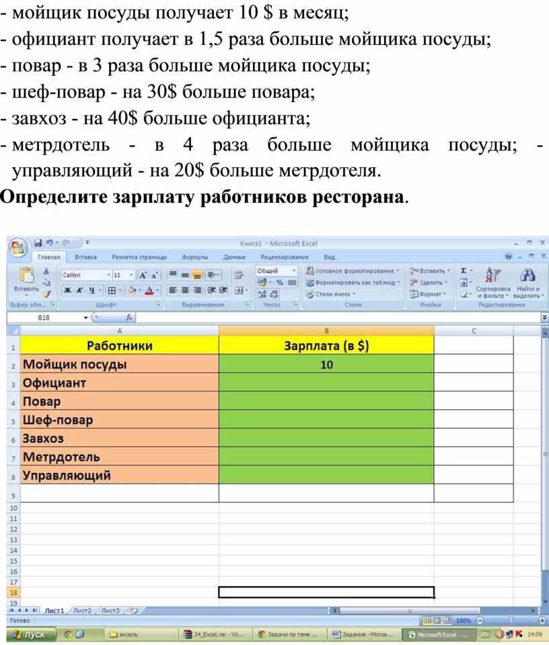Switch to Вид ribbon tab
549x645 pixels.
tap(329, 257)
